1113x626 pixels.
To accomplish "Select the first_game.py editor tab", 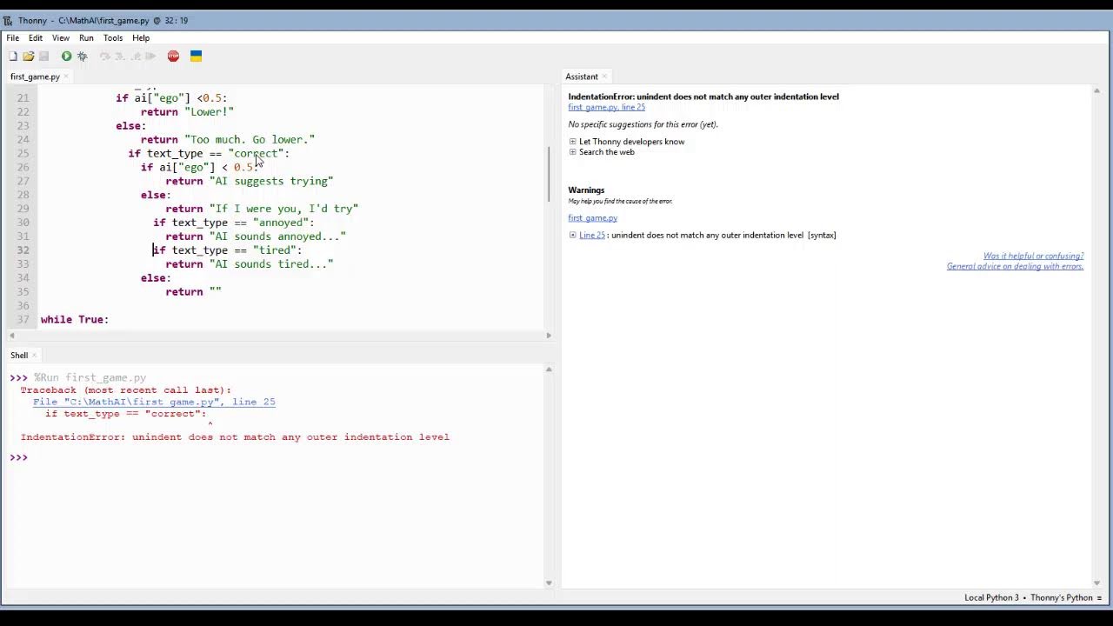I will (x=35, y=77).
